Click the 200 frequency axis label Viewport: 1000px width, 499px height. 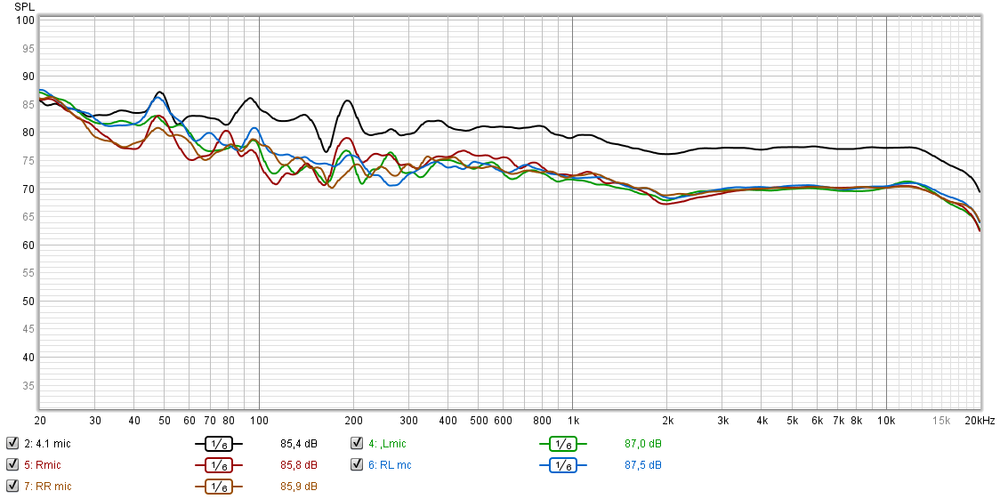pos(353,420)
